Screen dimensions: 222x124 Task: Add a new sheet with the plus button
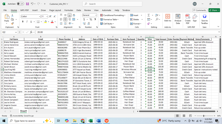(37, 111)
